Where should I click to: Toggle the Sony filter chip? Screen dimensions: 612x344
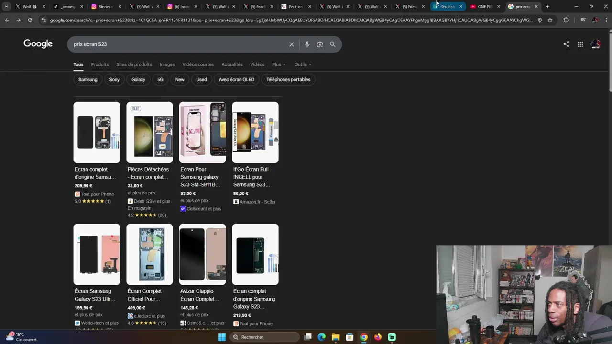(114, 79)
